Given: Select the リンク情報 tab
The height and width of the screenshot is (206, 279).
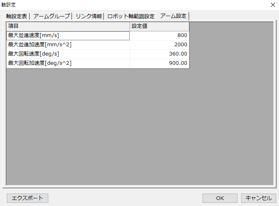Looking at the screenshot, I should [89, 16].
